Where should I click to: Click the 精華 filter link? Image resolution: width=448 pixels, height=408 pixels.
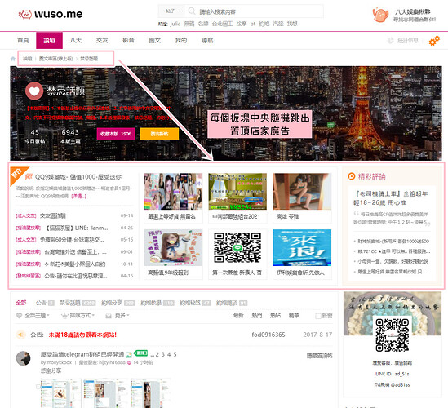(x=294, y=316)
